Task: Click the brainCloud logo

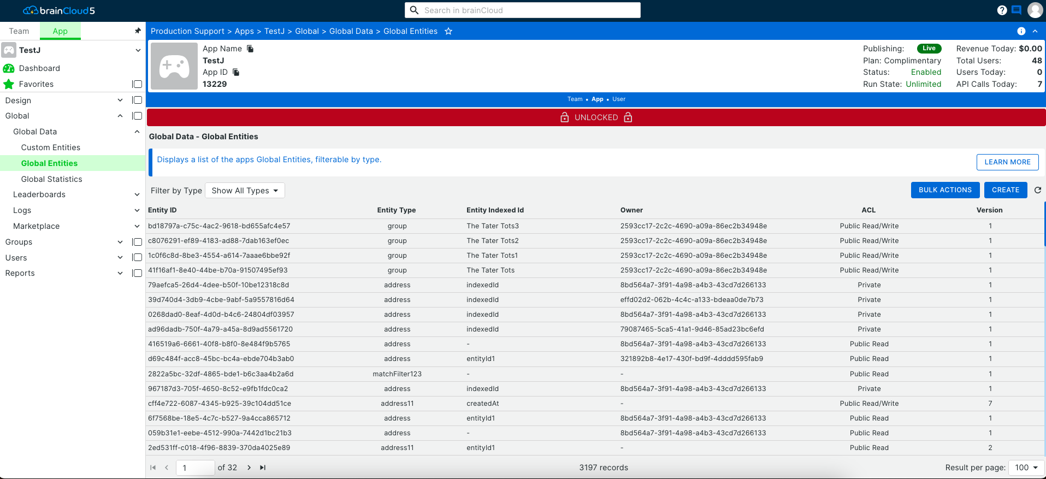Action: [59, 10]
